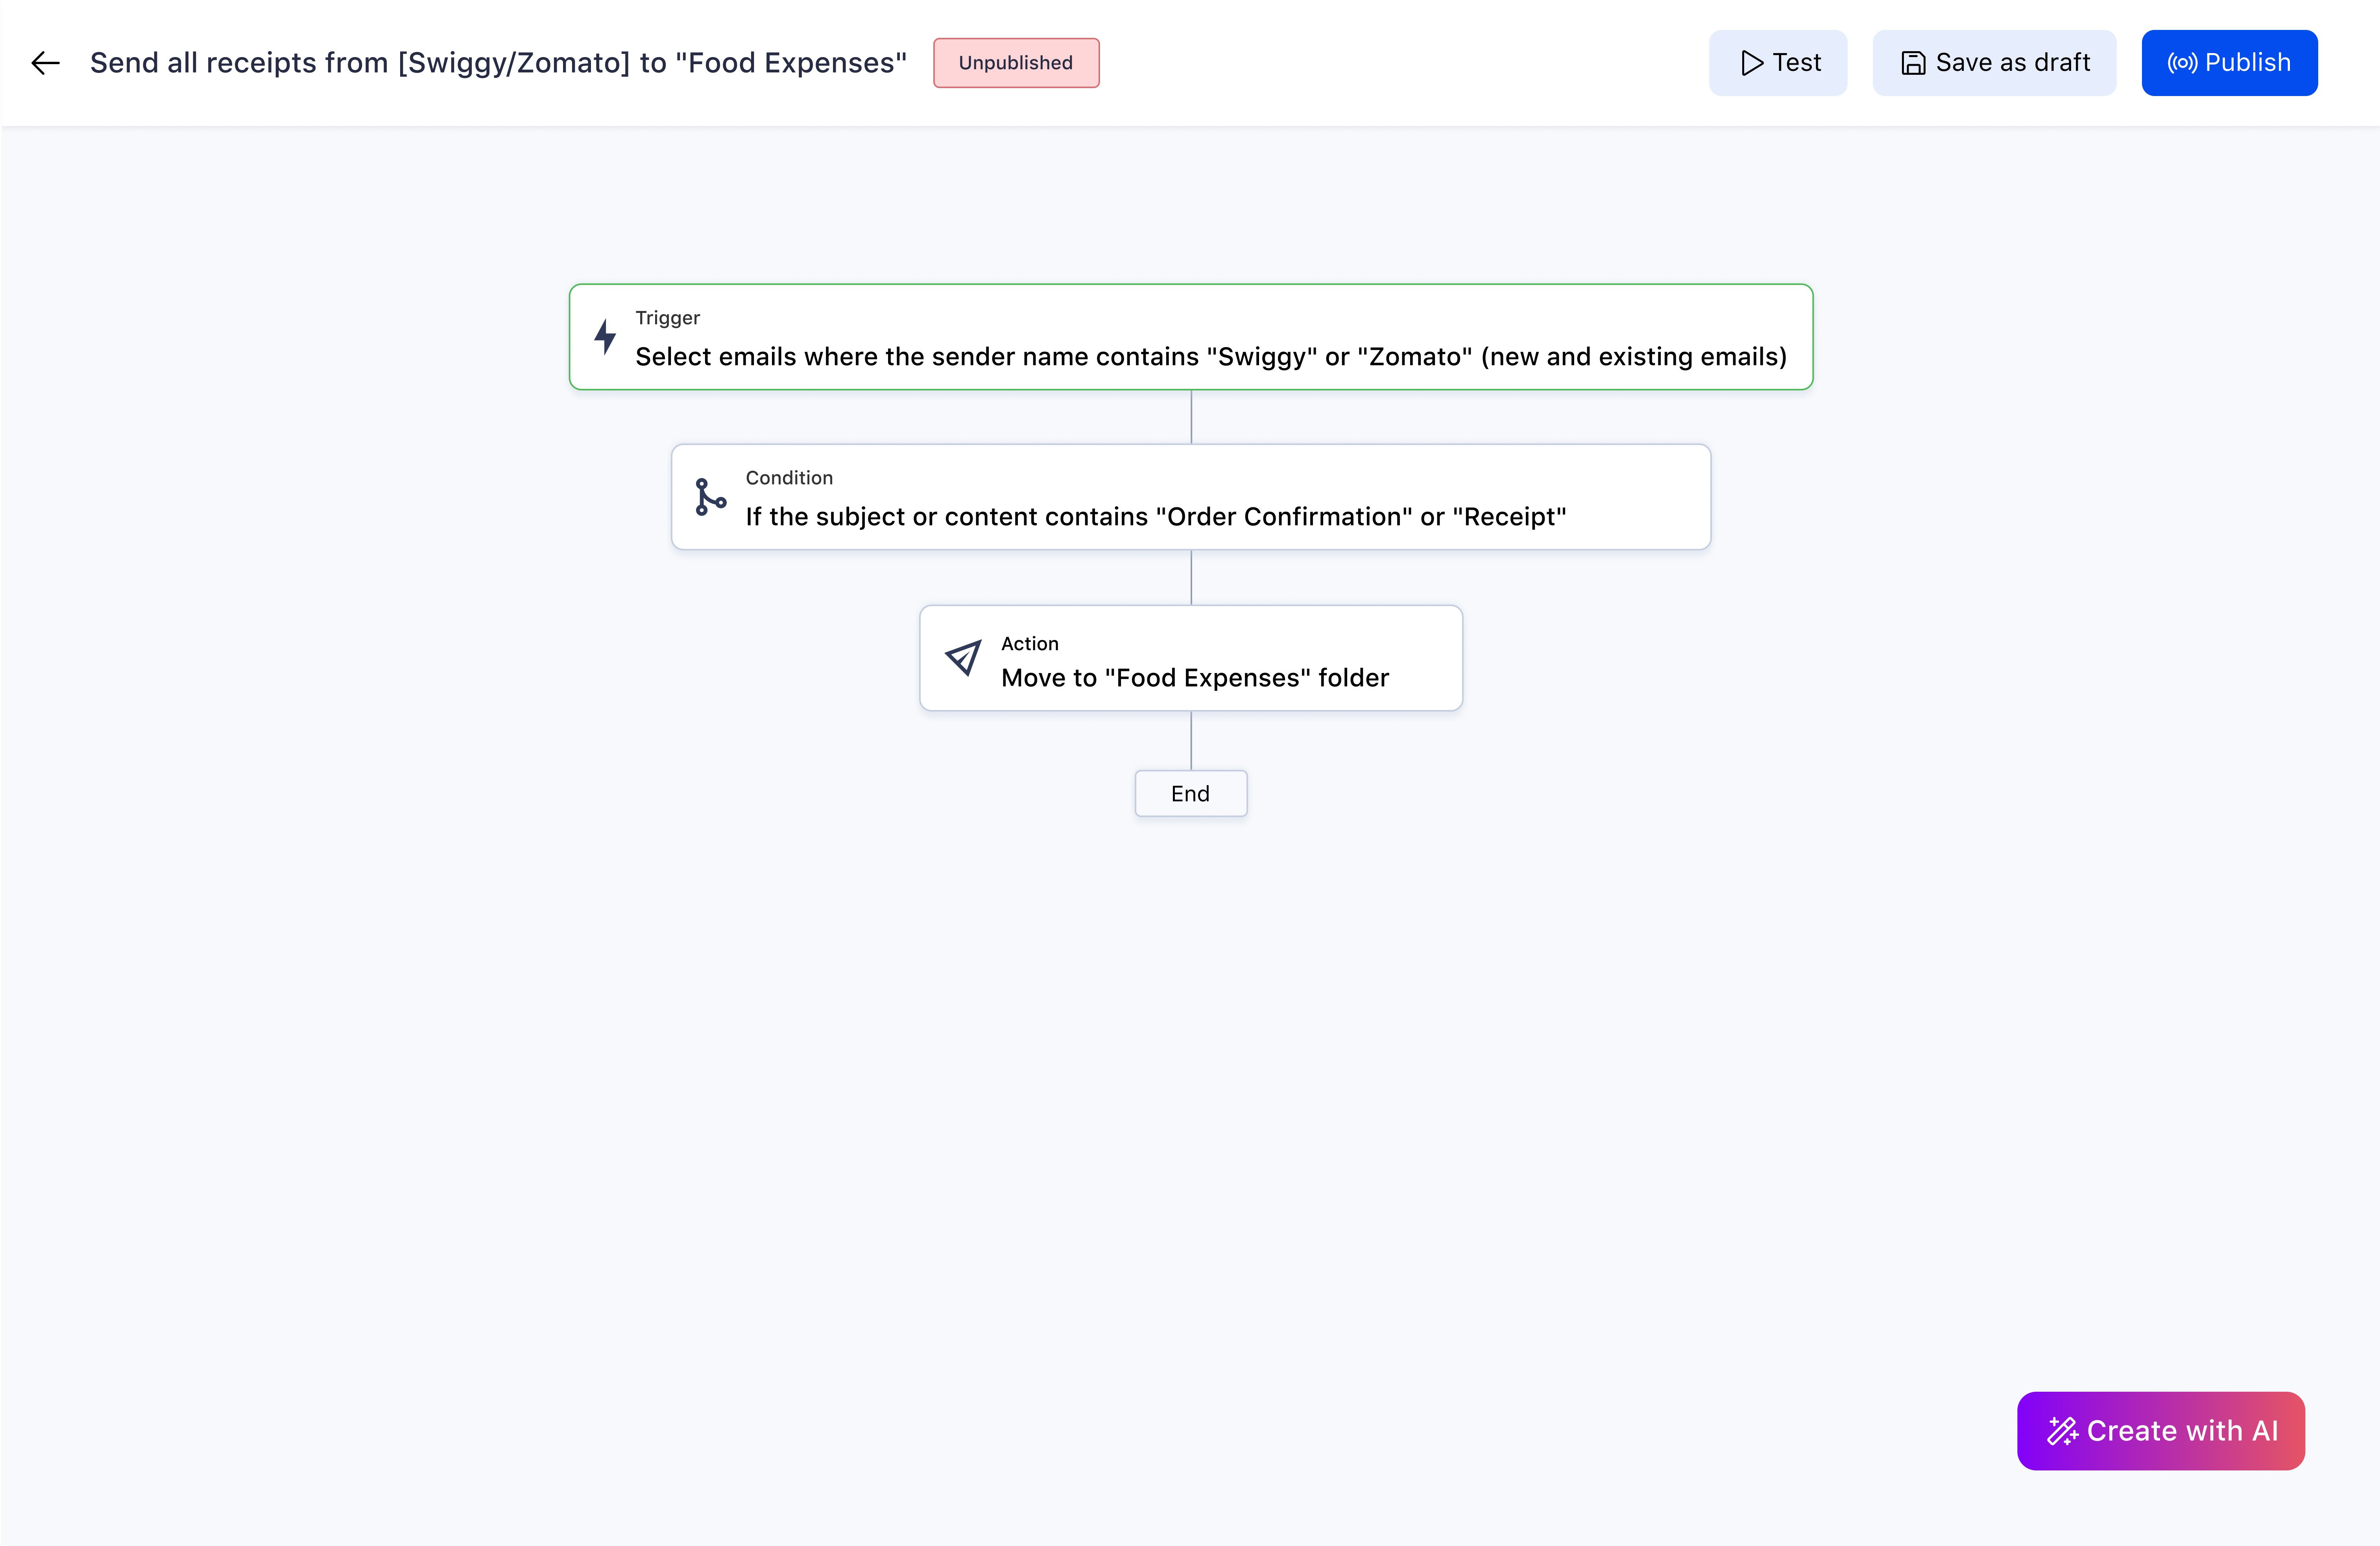Click the Unpublished status badge
2380x1546 pixels.
click(x=1016, y=63)
